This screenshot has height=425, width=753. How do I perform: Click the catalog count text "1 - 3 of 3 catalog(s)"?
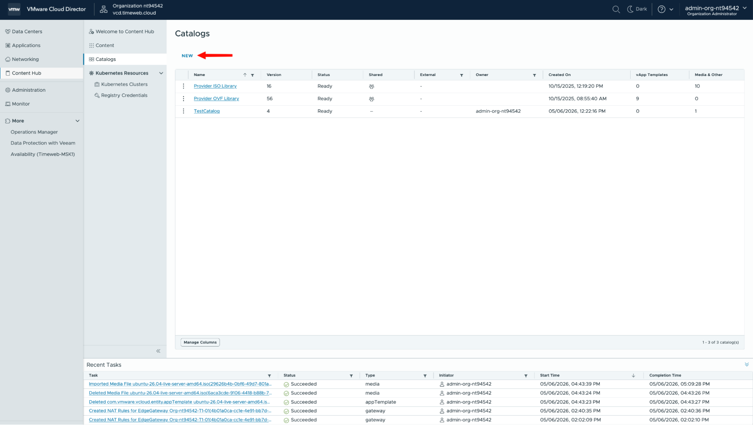tap(720, 343)
